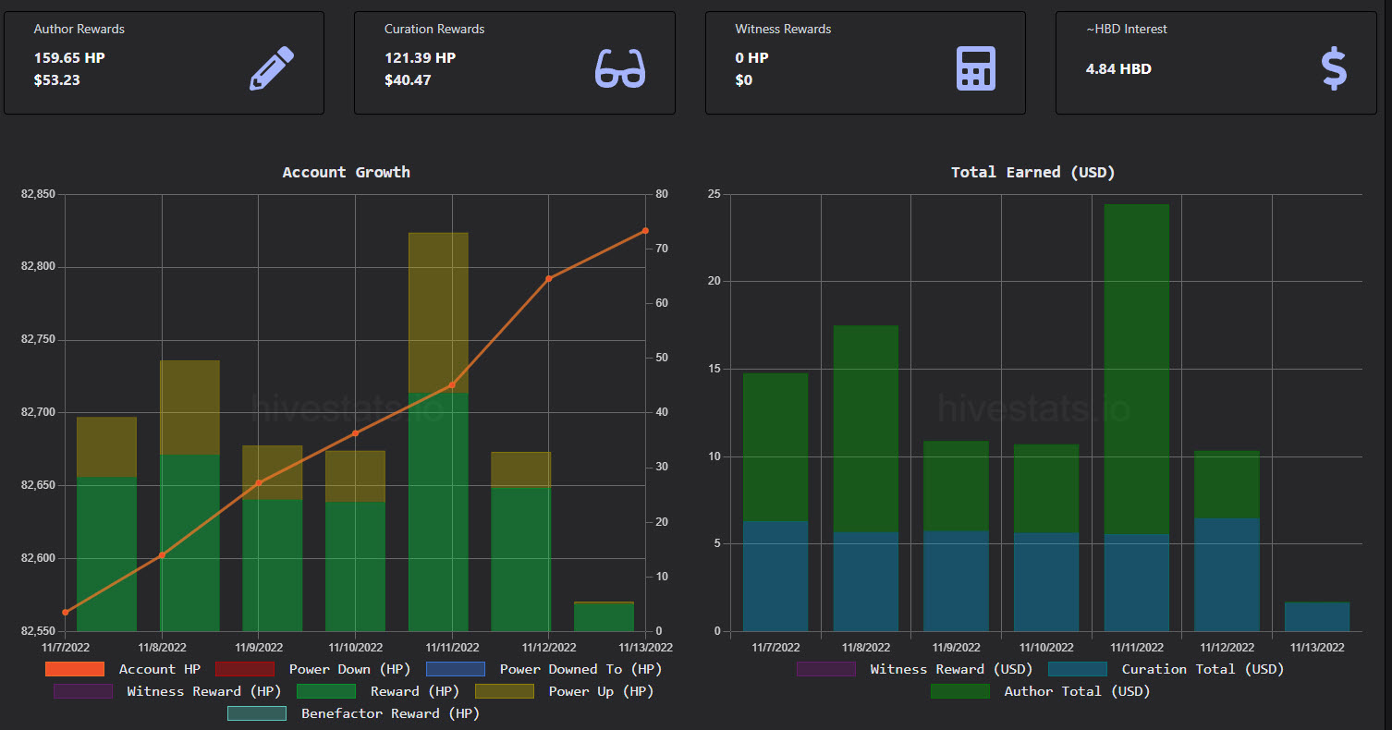
Task: Click the 4.84 HBD interest value
Action: pyautogui.click(x=1118, y=68)
